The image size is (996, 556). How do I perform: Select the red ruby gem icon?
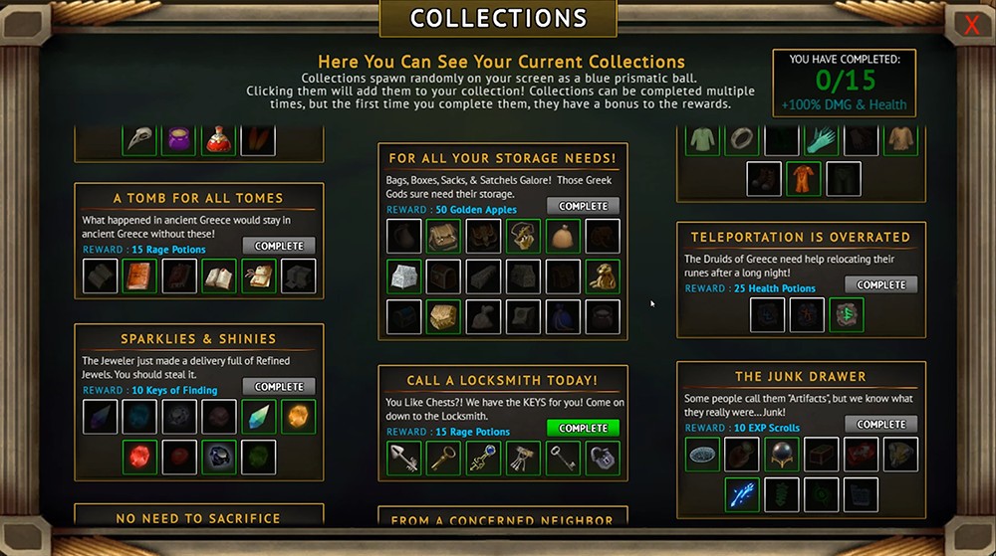coord(139,457)
